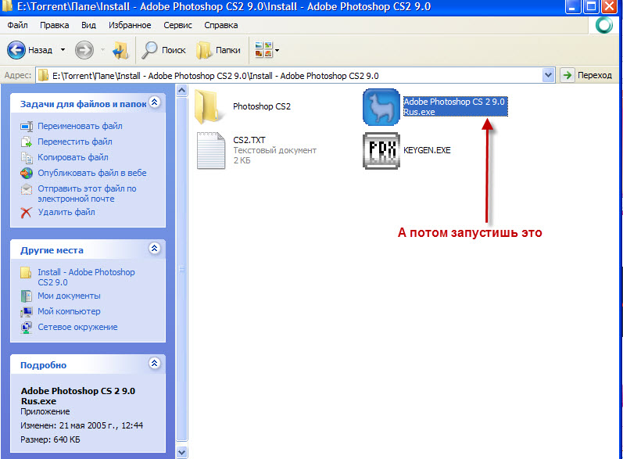Click Опубликовать файл в вебе link
Viewport: 623px width, 459px height.
tap(91, 173)
